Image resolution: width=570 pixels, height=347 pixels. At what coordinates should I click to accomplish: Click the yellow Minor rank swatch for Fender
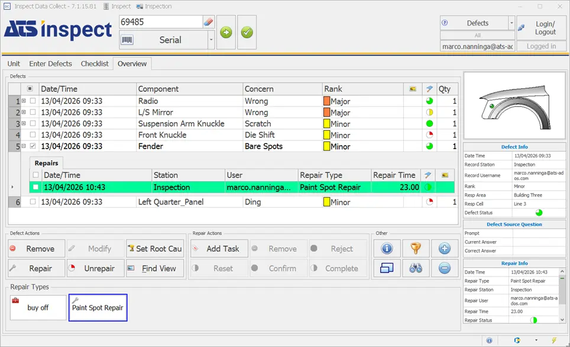click(326, 146)
